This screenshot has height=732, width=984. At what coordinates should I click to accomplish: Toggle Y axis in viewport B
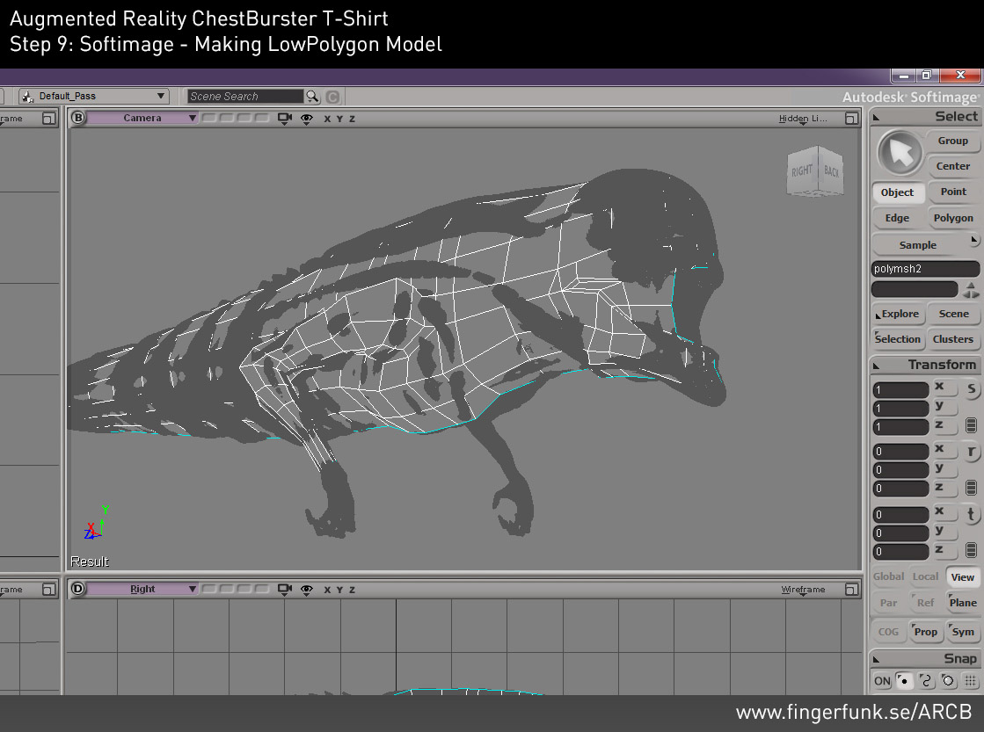coord(339,119)
